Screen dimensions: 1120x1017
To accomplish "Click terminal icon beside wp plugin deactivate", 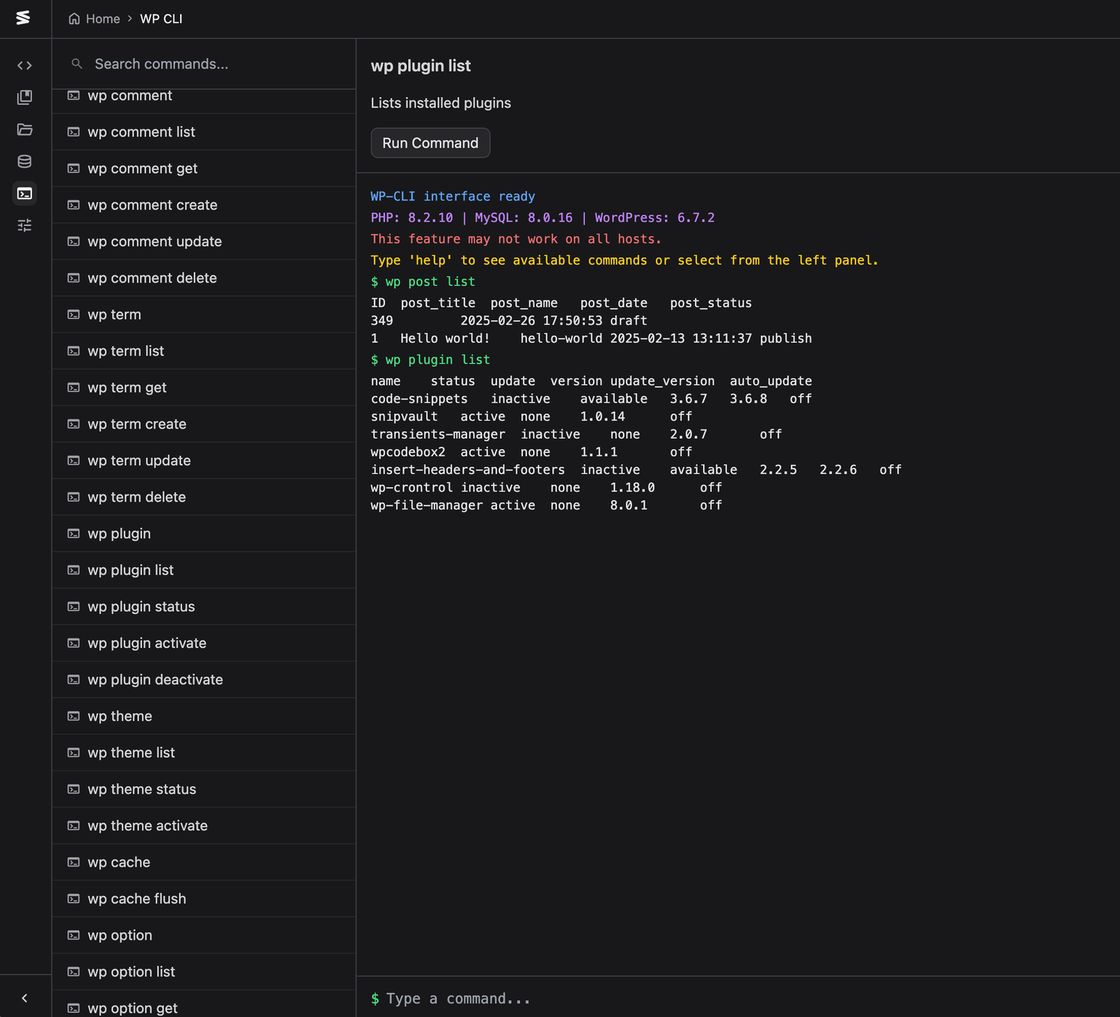I will [74, 679].
